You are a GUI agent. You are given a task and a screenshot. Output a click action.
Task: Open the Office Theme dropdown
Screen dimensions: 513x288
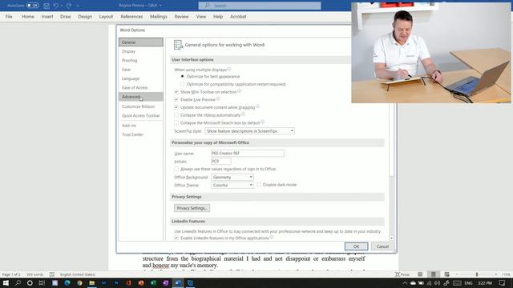tap(232, 185)
